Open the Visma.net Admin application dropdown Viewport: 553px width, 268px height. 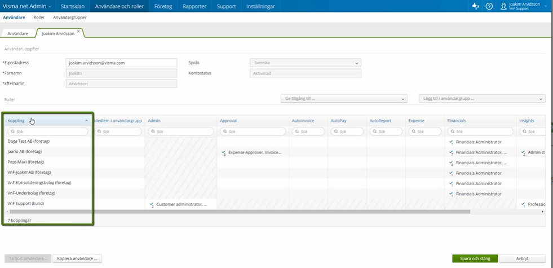click(x=27, y=6)
